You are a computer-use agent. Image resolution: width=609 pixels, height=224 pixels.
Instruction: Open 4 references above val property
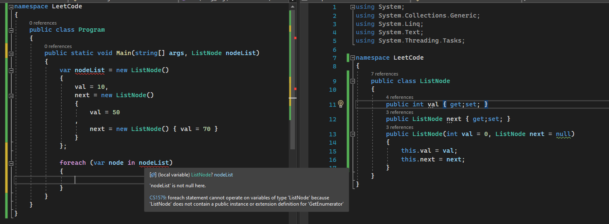[399, 97]
